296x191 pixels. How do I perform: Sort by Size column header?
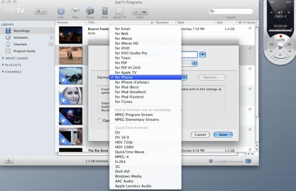[226, 22]
